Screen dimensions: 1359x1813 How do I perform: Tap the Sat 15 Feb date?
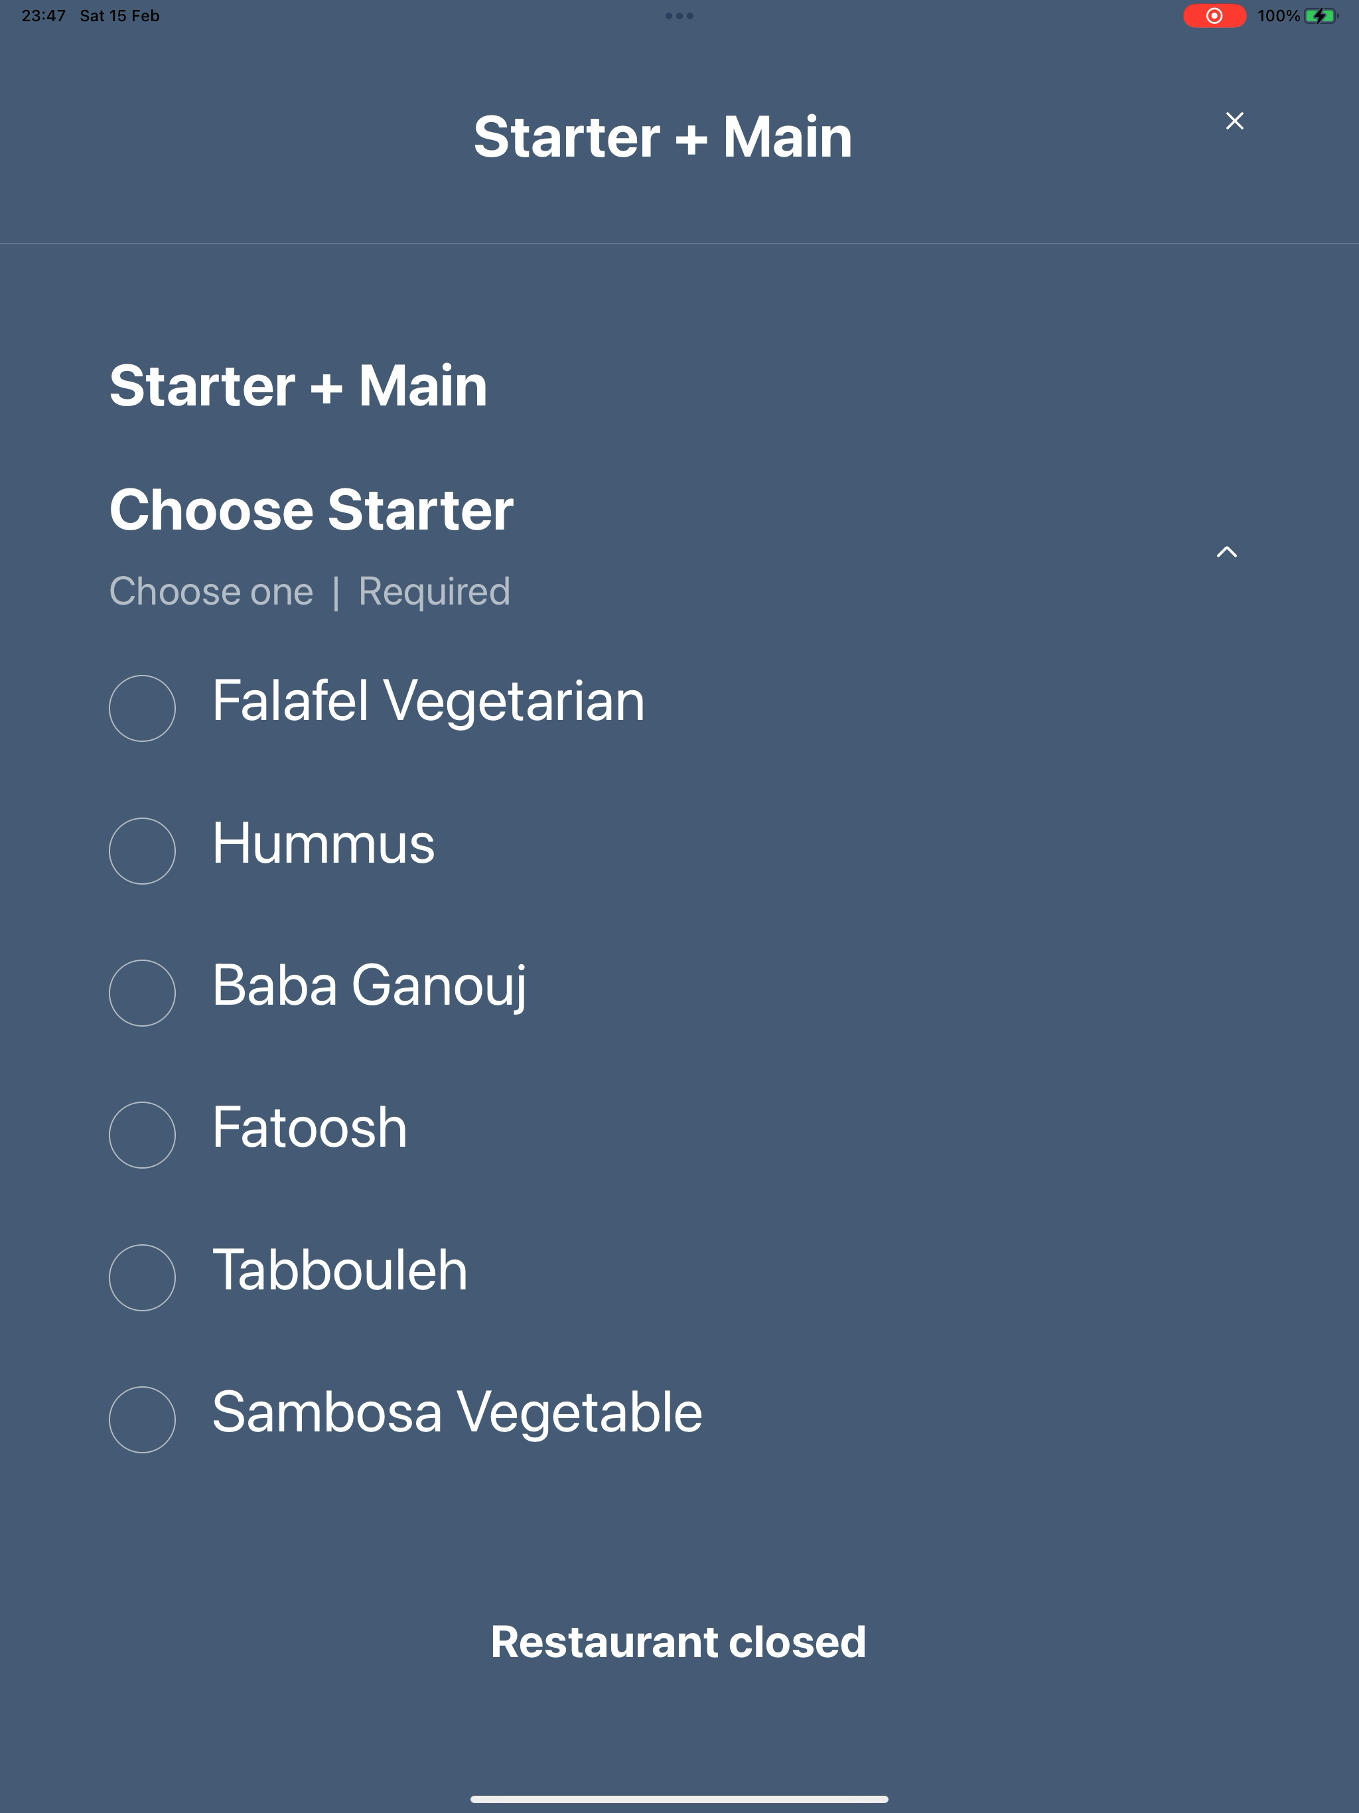point(119,15)
